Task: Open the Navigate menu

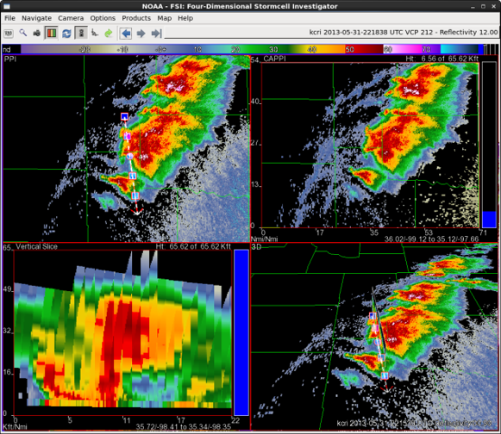Action: 36,18
